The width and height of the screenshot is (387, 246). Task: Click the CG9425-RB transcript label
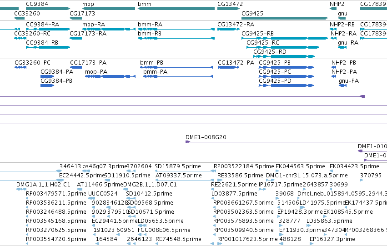(257, 33)
